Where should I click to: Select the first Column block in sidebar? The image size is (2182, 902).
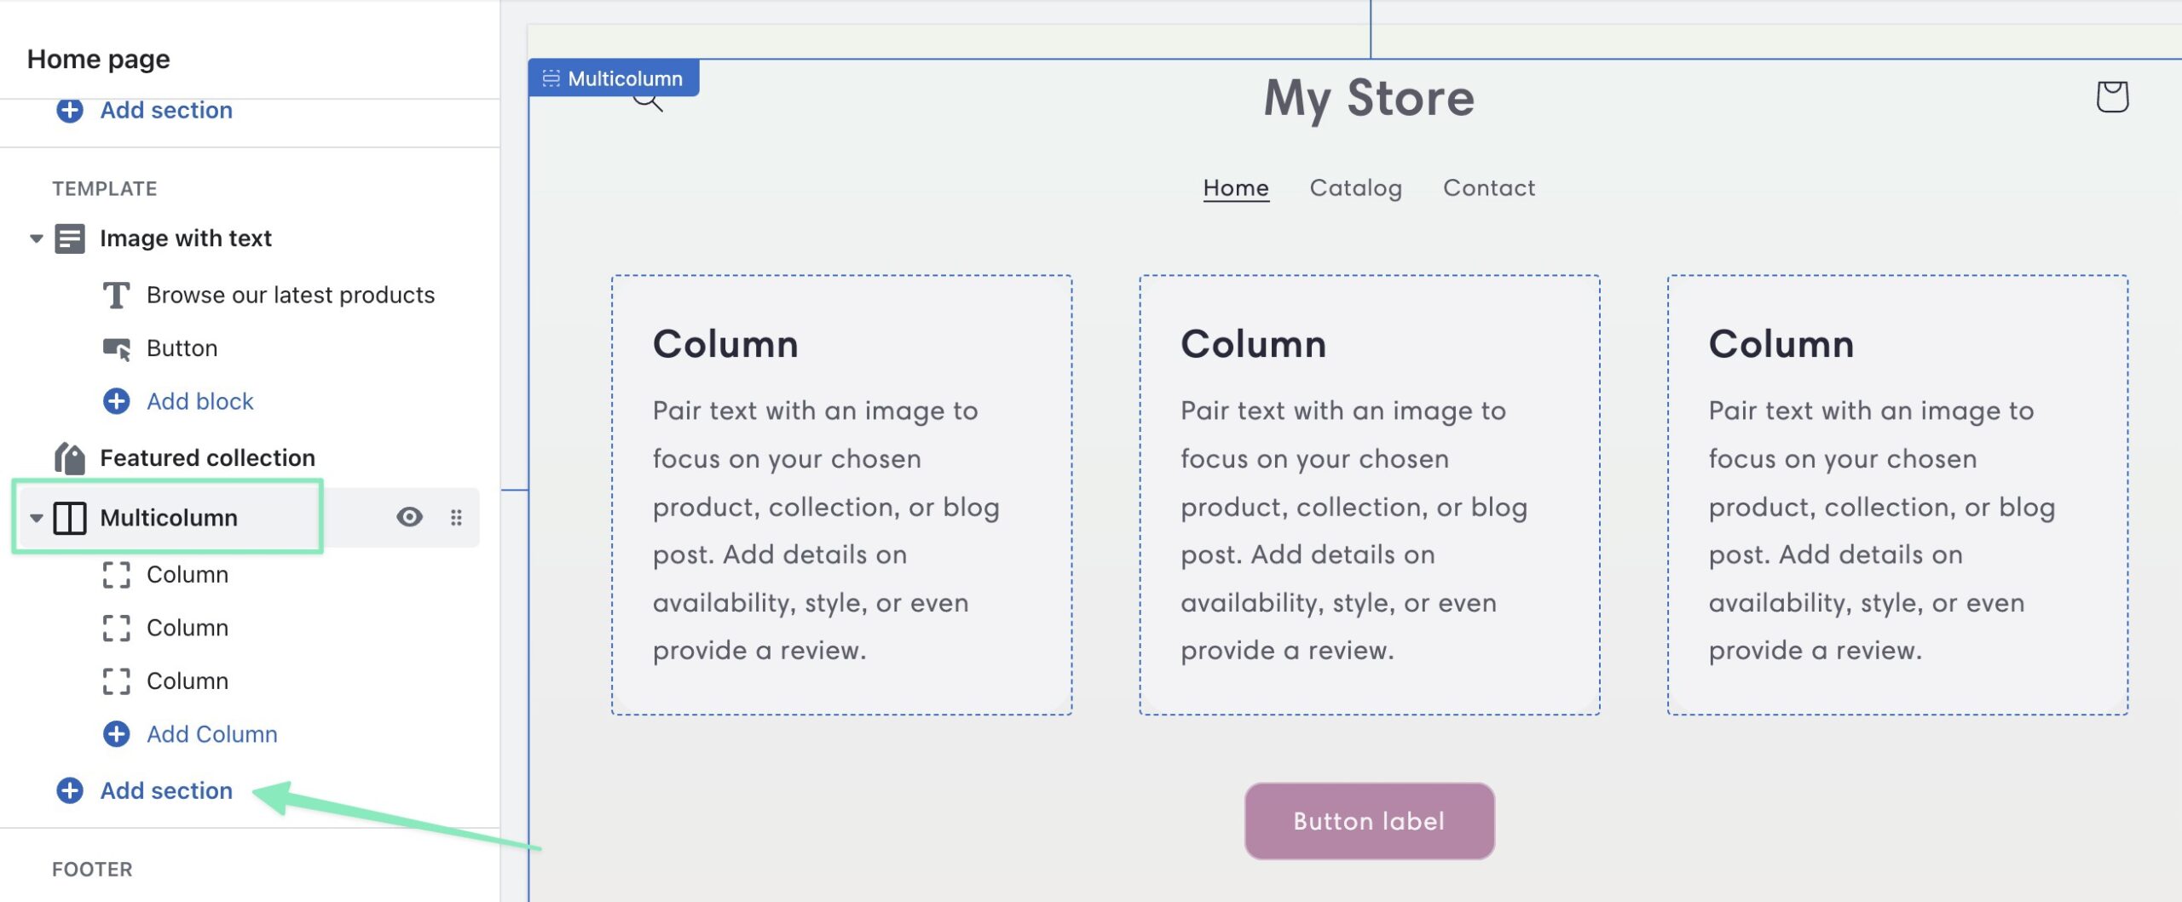tap(187, 575)
